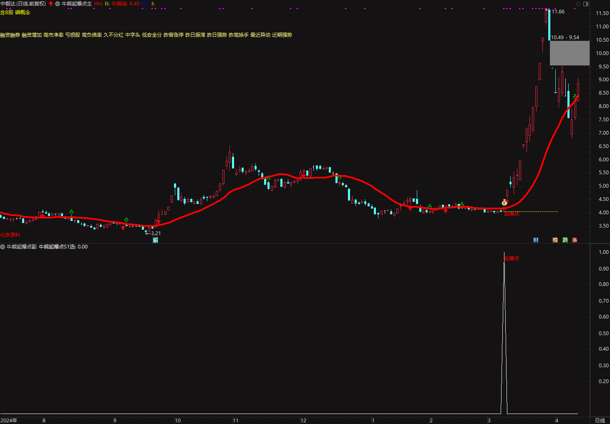Click the 跌 event marker

565,240
